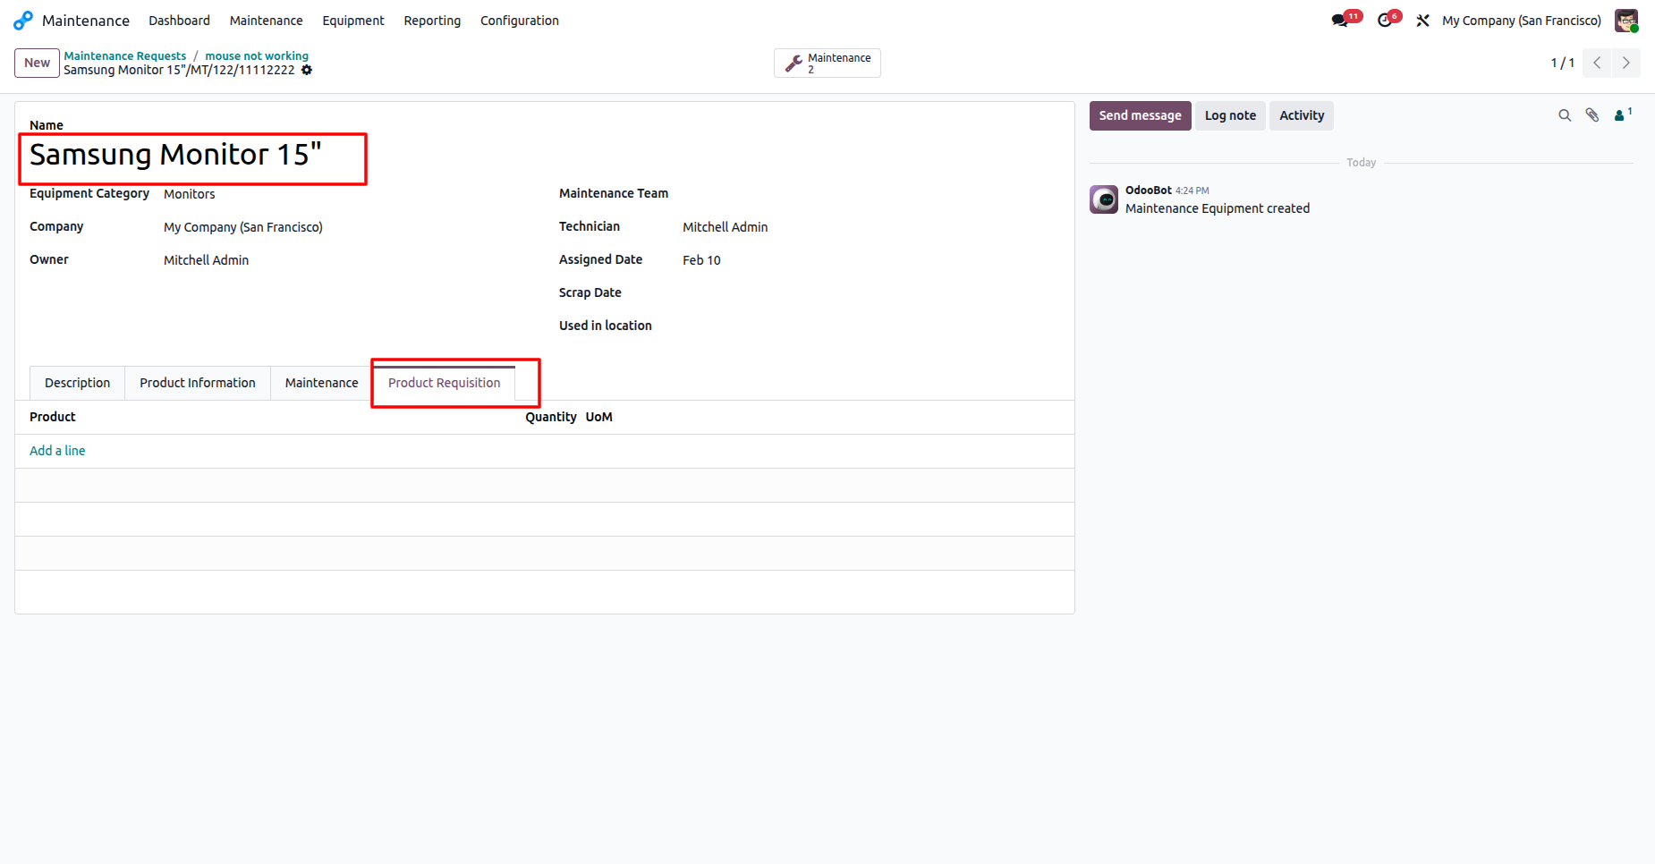Open the Configuration menu

pyautogui.click(x=519, y=20)
